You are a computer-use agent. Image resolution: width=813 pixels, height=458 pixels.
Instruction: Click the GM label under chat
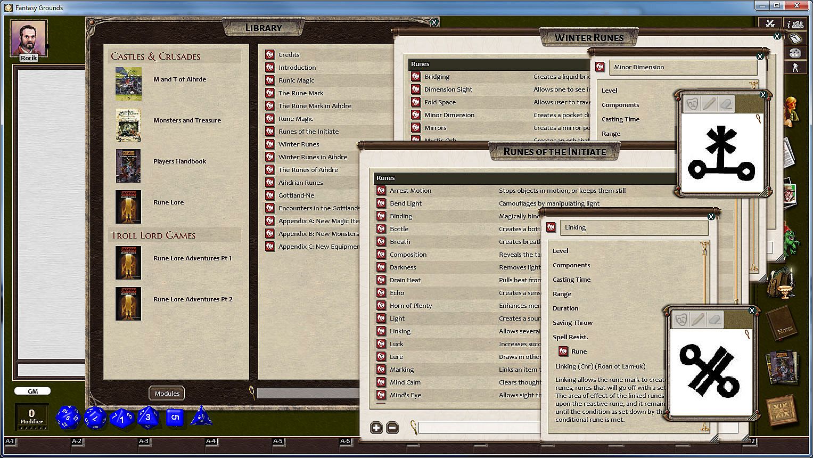[x=32, y=391]
